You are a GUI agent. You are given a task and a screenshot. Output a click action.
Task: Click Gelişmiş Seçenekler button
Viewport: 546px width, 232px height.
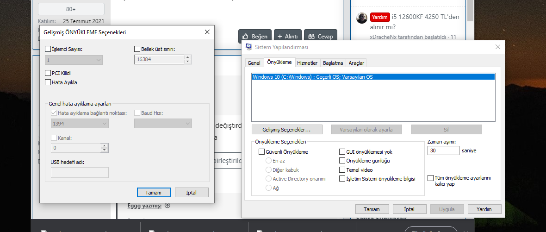[286, 130]
